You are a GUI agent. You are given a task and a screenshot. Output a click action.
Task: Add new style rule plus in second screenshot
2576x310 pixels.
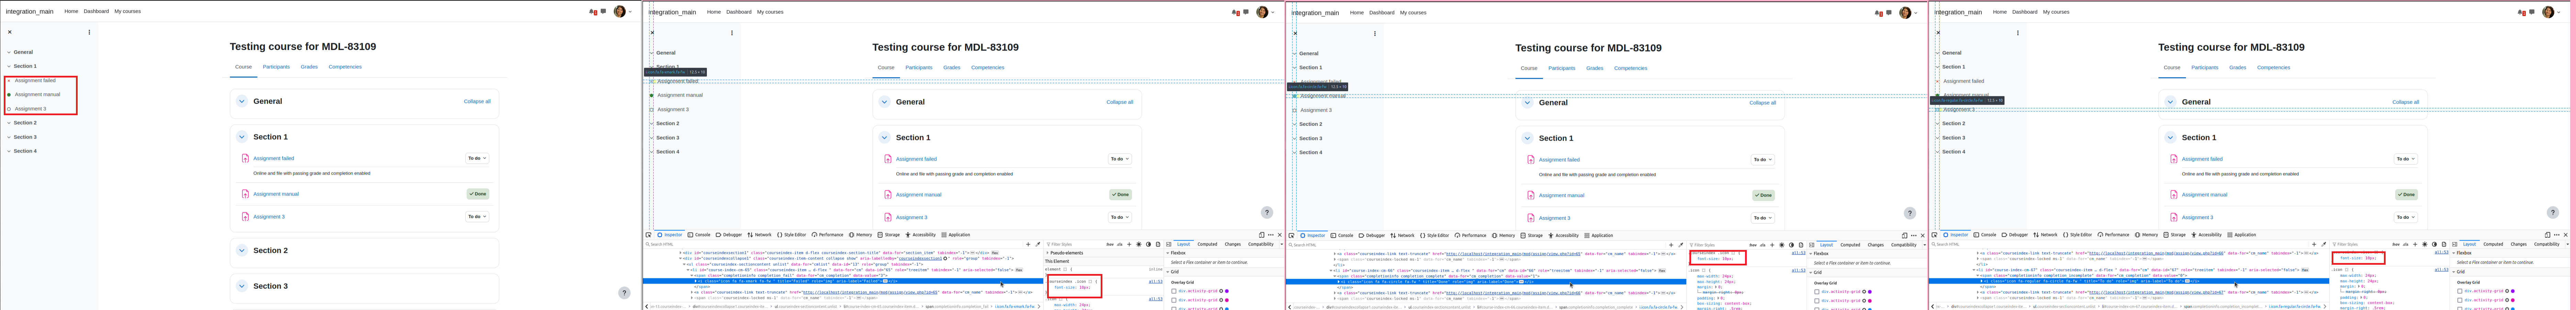1129,244
